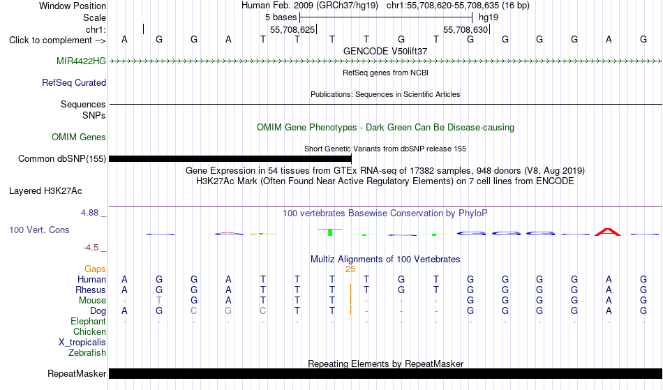The image size is (663, 390).
Task: Select the Common dbSNP(155) track label
Action: pyautogui.click(x=62, y=158)
